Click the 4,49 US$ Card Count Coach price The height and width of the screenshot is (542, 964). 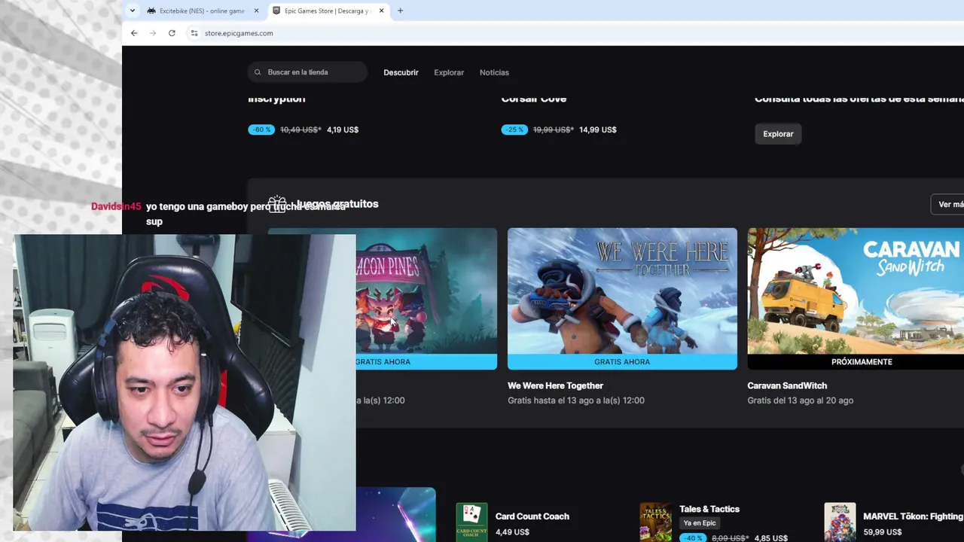(x=512, y=532)
